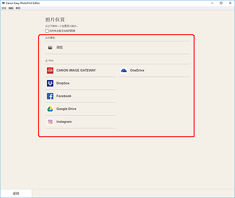Click the CANON iMAGE GATEWAY icon
This screenshot has height=198, width=235.
[50, 71]
